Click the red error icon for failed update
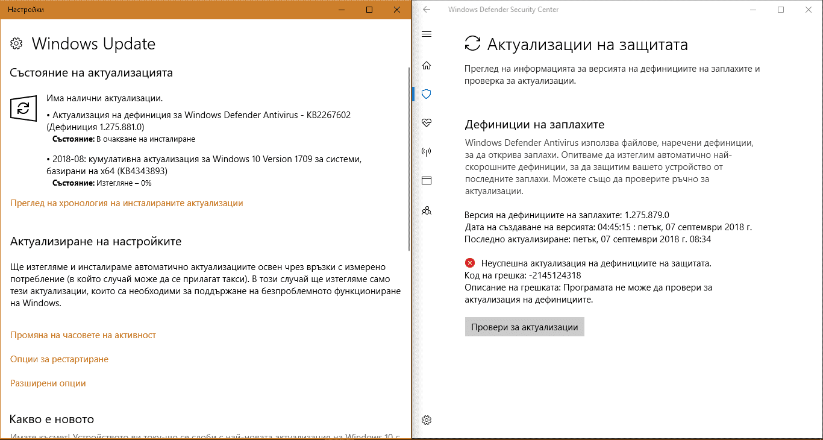The height and width of the screenshot is (440, 823). click(470, 263)
